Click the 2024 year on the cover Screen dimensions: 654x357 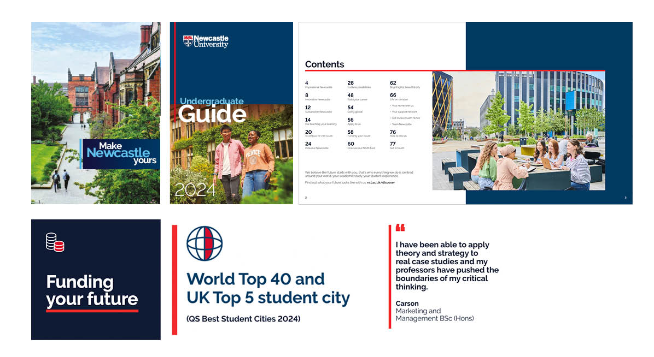195,190
